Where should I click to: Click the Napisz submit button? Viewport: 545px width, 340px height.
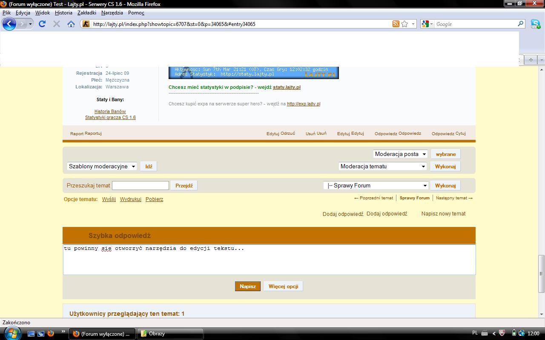247,286
